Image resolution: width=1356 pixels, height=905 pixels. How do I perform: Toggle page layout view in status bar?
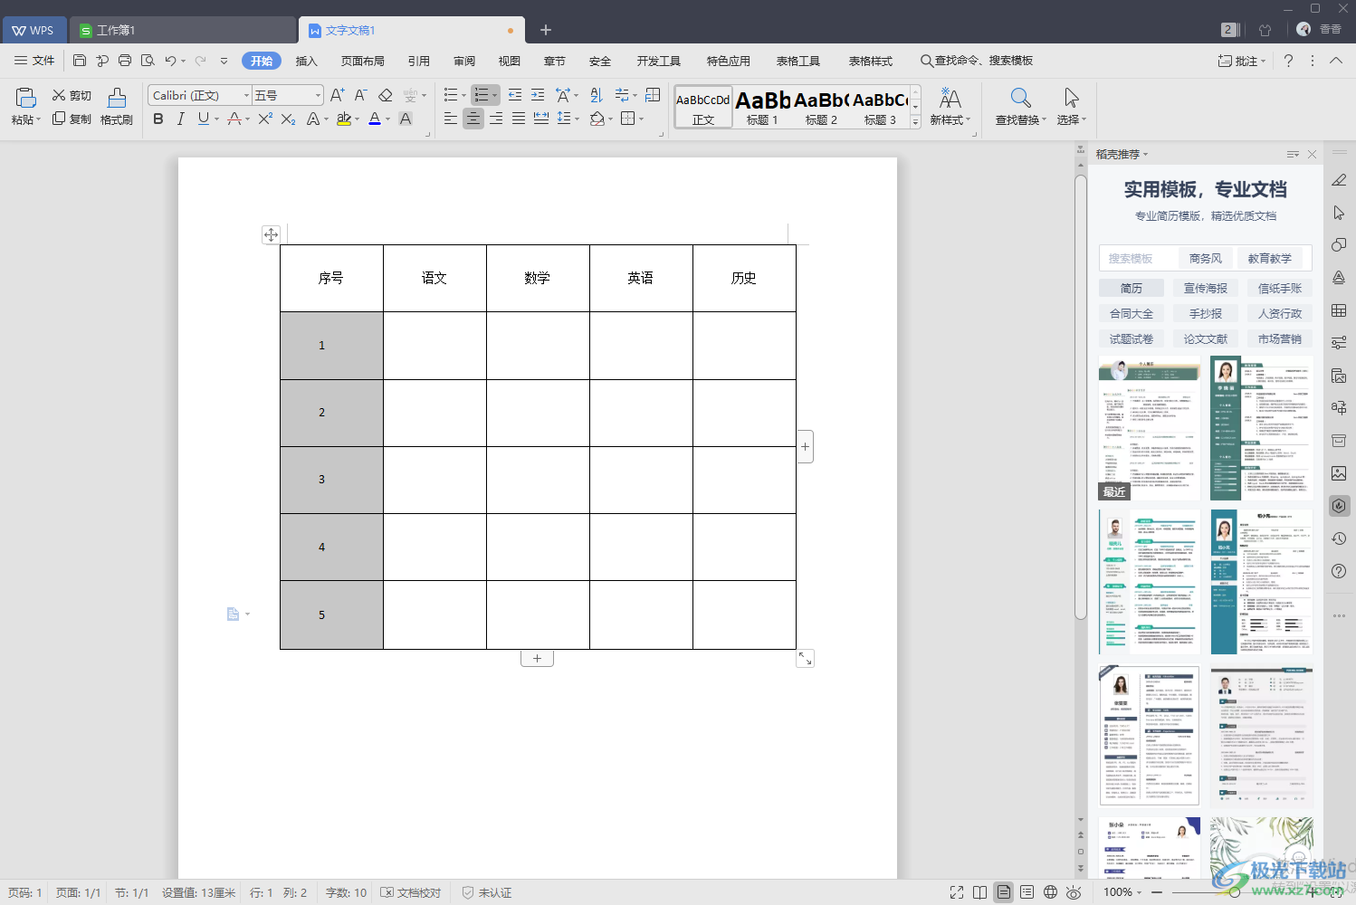1003,892
